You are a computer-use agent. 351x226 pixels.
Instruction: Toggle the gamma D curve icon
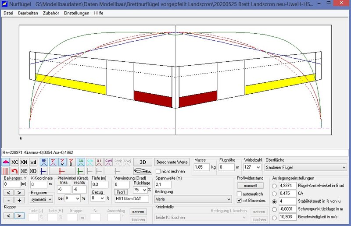click(71, 162)
